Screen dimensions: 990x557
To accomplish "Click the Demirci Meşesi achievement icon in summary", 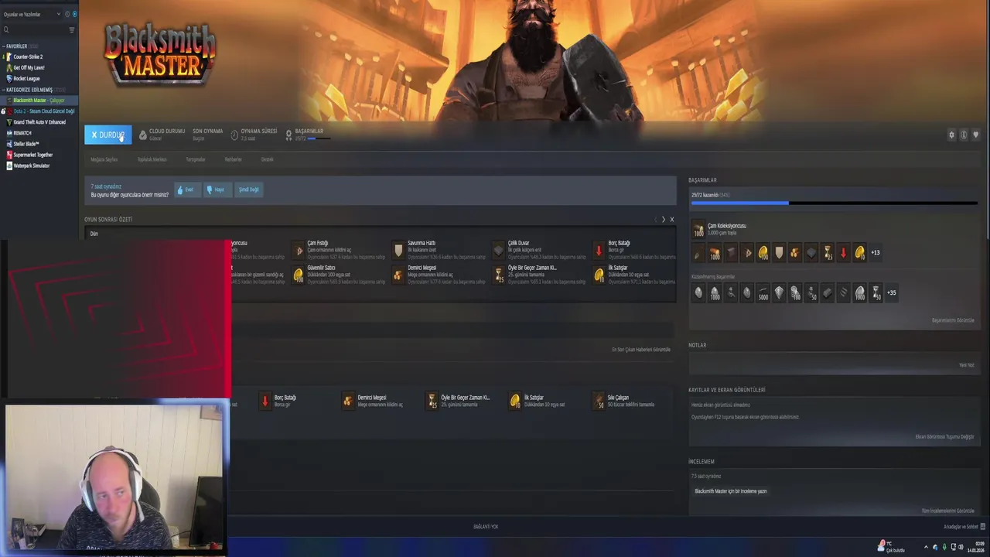I will click(x=398, y=275).
